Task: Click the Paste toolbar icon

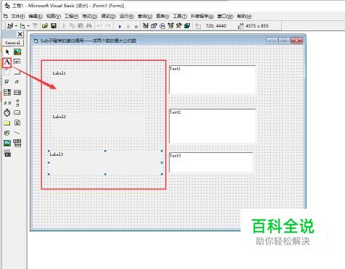Action: click(x=80, y=25)
